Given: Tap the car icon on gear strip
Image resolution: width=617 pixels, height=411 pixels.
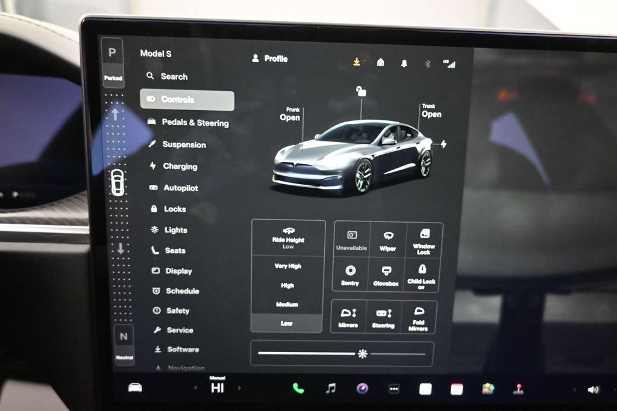Looking at the screenshot, I should pyautogui.click(x=117, y=182).
